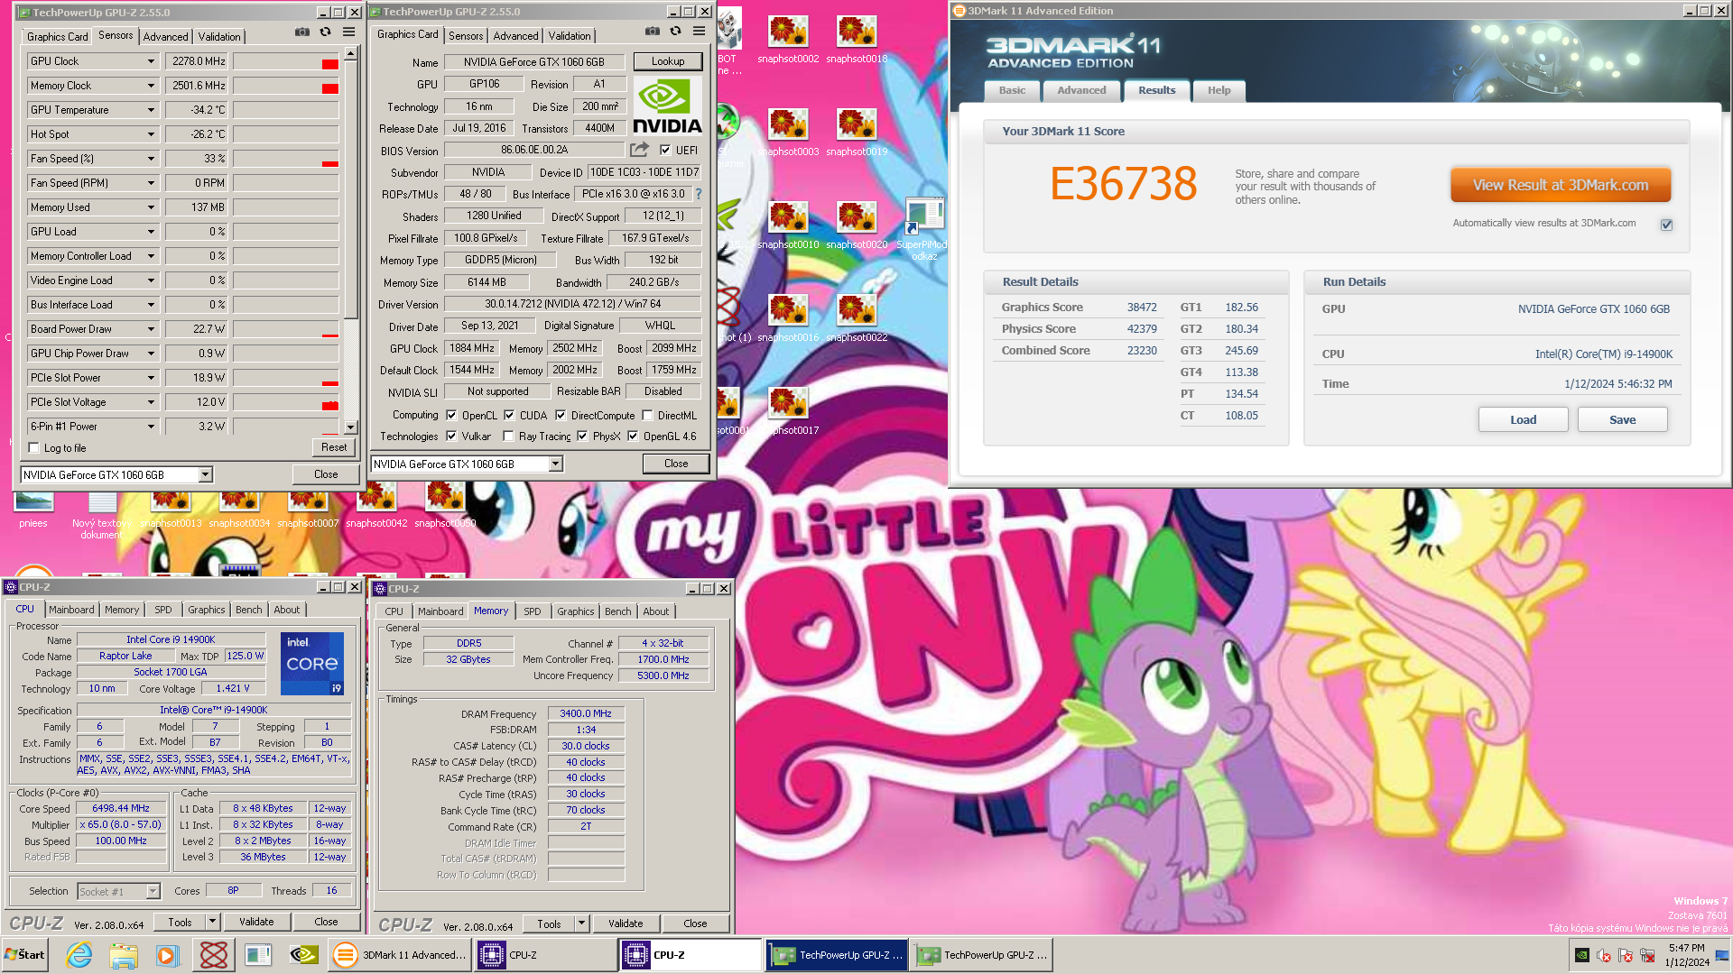The image size is (1733, 974).
Task: Toggle DirectML checkbox
Action: coord(647,416)
